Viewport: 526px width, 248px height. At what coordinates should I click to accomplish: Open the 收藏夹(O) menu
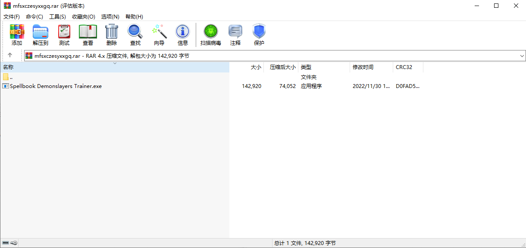pos(84,16)
